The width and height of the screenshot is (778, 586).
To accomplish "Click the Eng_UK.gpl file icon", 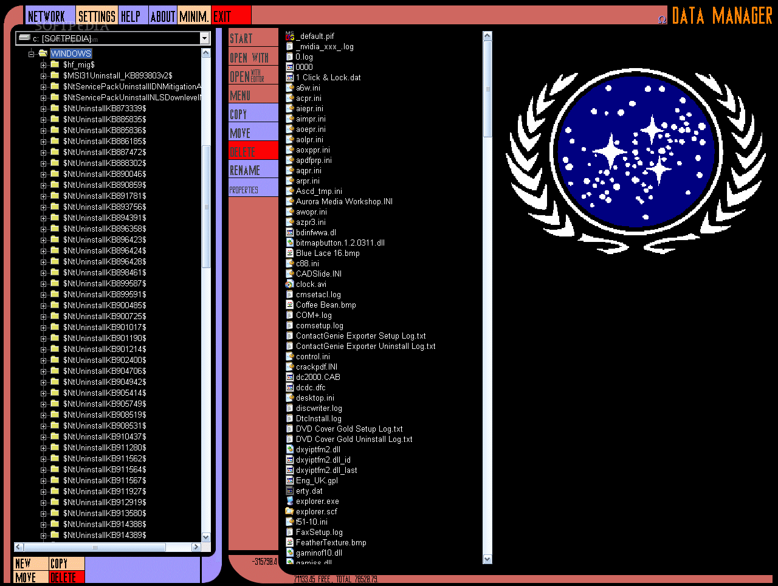I will [290, 480].
